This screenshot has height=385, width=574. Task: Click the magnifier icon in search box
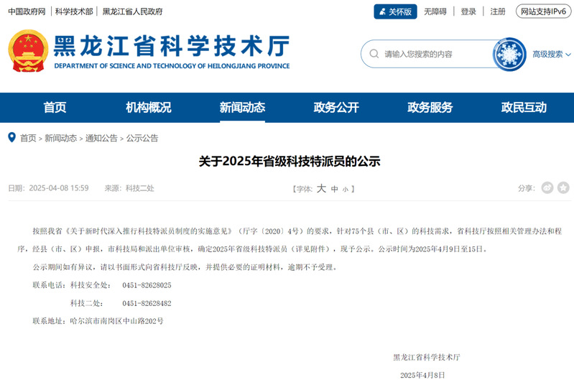coord(374,54)
